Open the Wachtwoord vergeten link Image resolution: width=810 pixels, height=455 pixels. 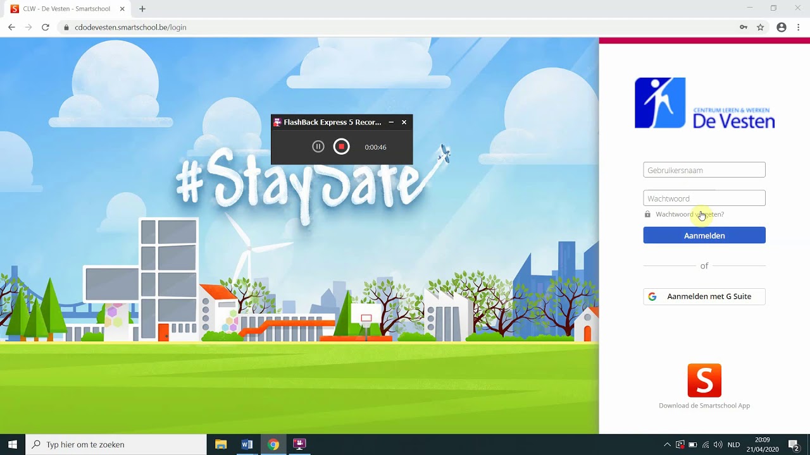690,214
